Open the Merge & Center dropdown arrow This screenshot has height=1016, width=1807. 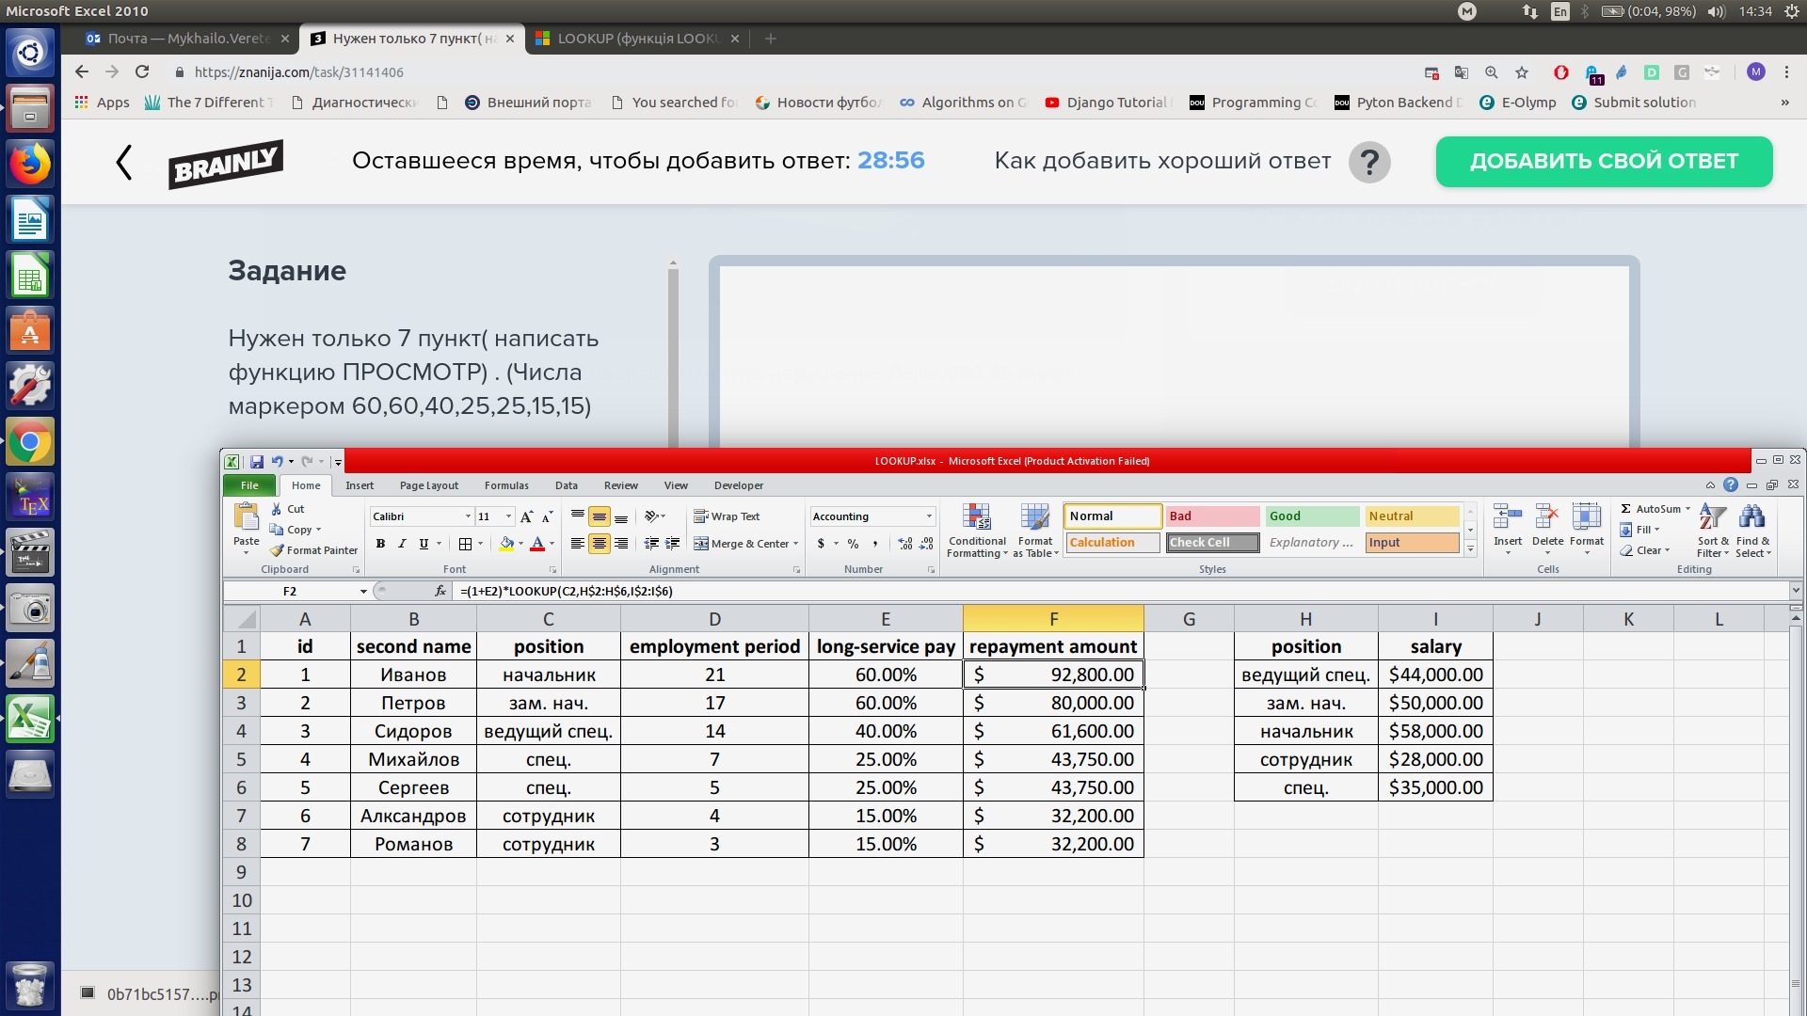(x=795, y=544)
